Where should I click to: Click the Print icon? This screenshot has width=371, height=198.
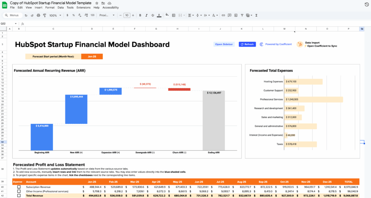pyautogui.click(x=38, y=15)
